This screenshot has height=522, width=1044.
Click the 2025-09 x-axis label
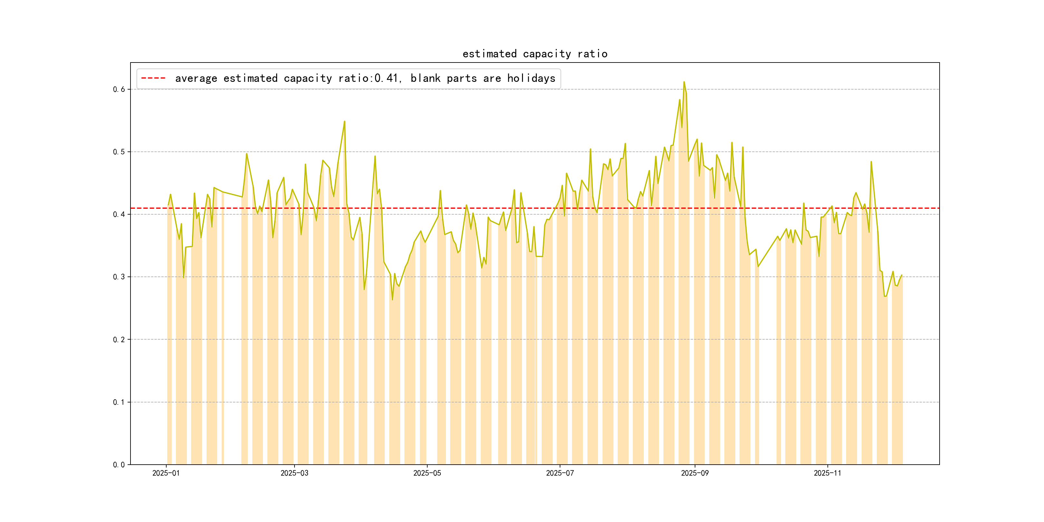(695, 473)
